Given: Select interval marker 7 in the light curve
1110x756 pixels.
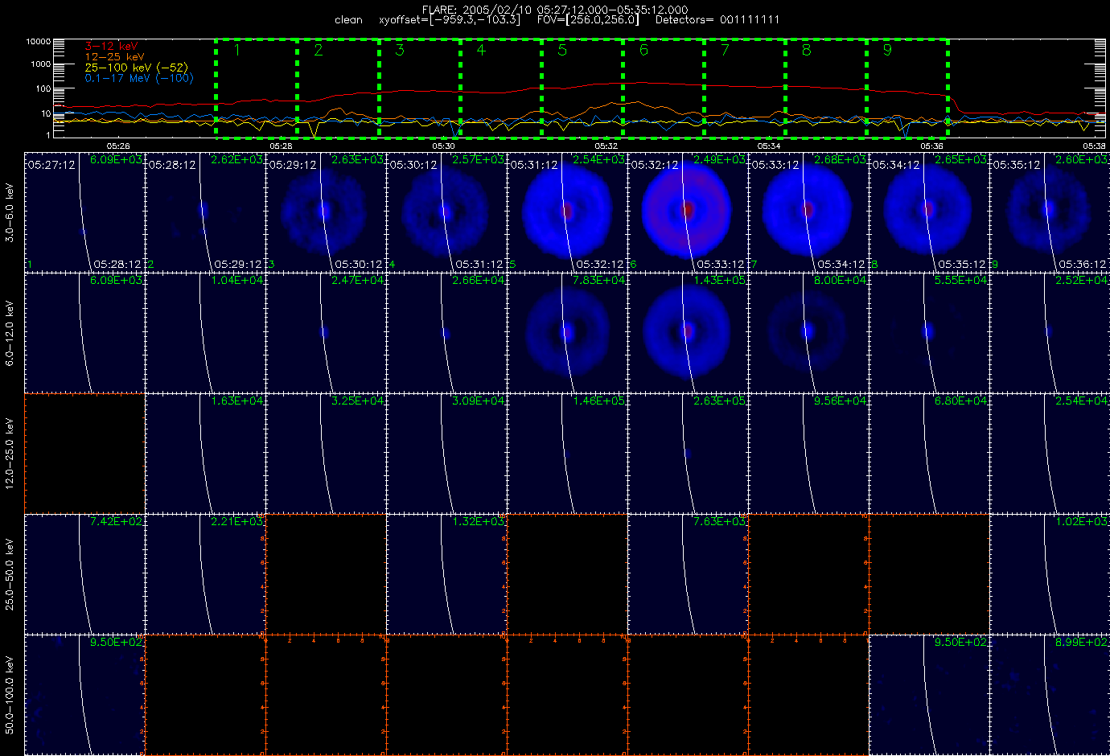Looking at the screenshot, I should (725, 50).
